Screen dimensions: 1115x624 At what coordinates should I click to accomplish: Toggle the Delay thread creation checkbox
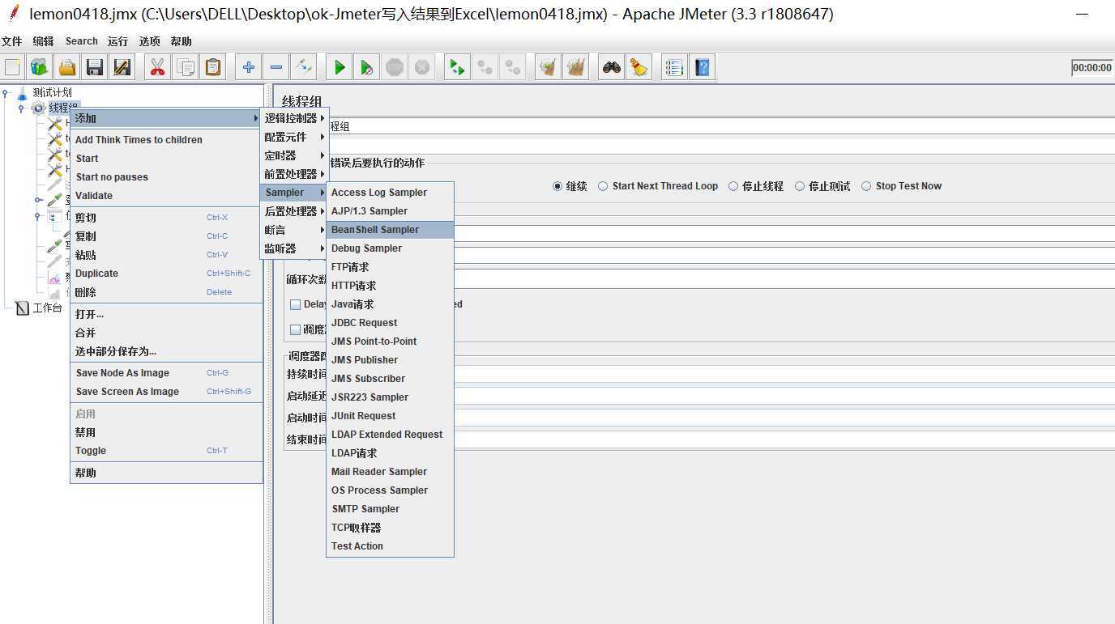click(x=295, y=305)
